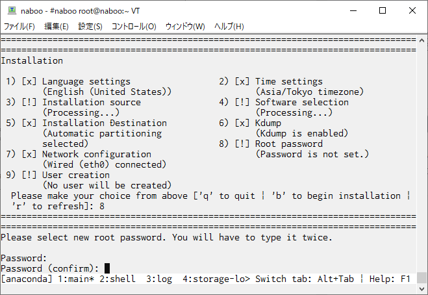Click the Tera Term title bar icon

(x=12, y=10)
